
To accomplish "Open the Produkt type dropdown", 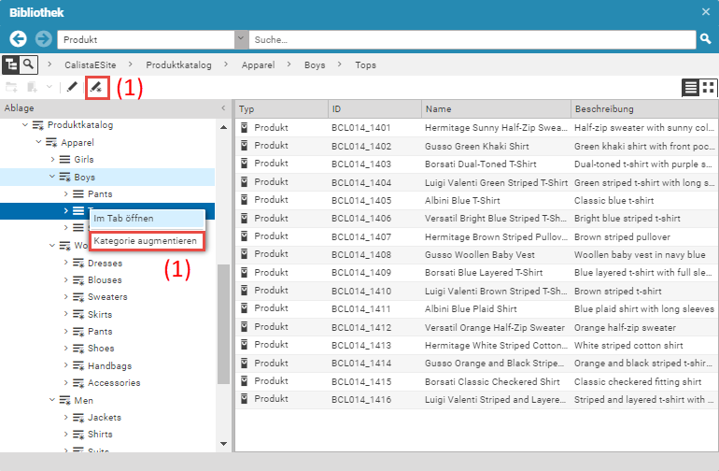I will 241,40.
